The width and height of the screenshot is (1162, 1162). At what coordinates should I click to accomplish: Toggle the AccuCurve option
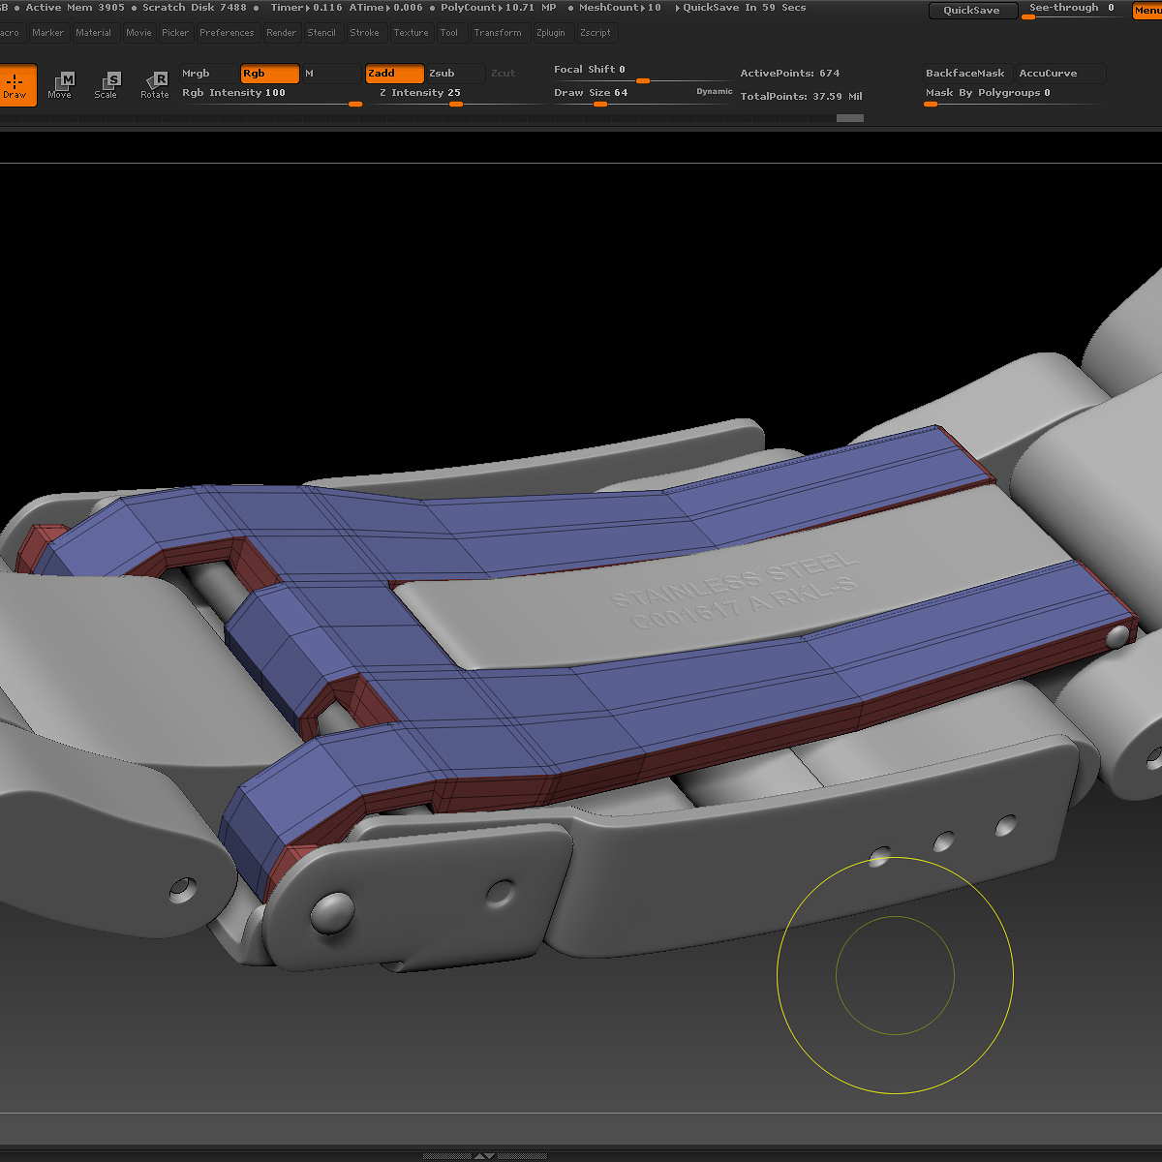click(x=1060, y=74)
